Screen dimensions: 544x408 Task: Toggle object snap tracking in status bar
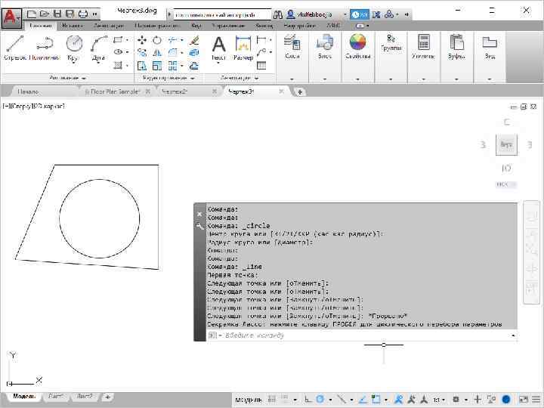(363, 400)
